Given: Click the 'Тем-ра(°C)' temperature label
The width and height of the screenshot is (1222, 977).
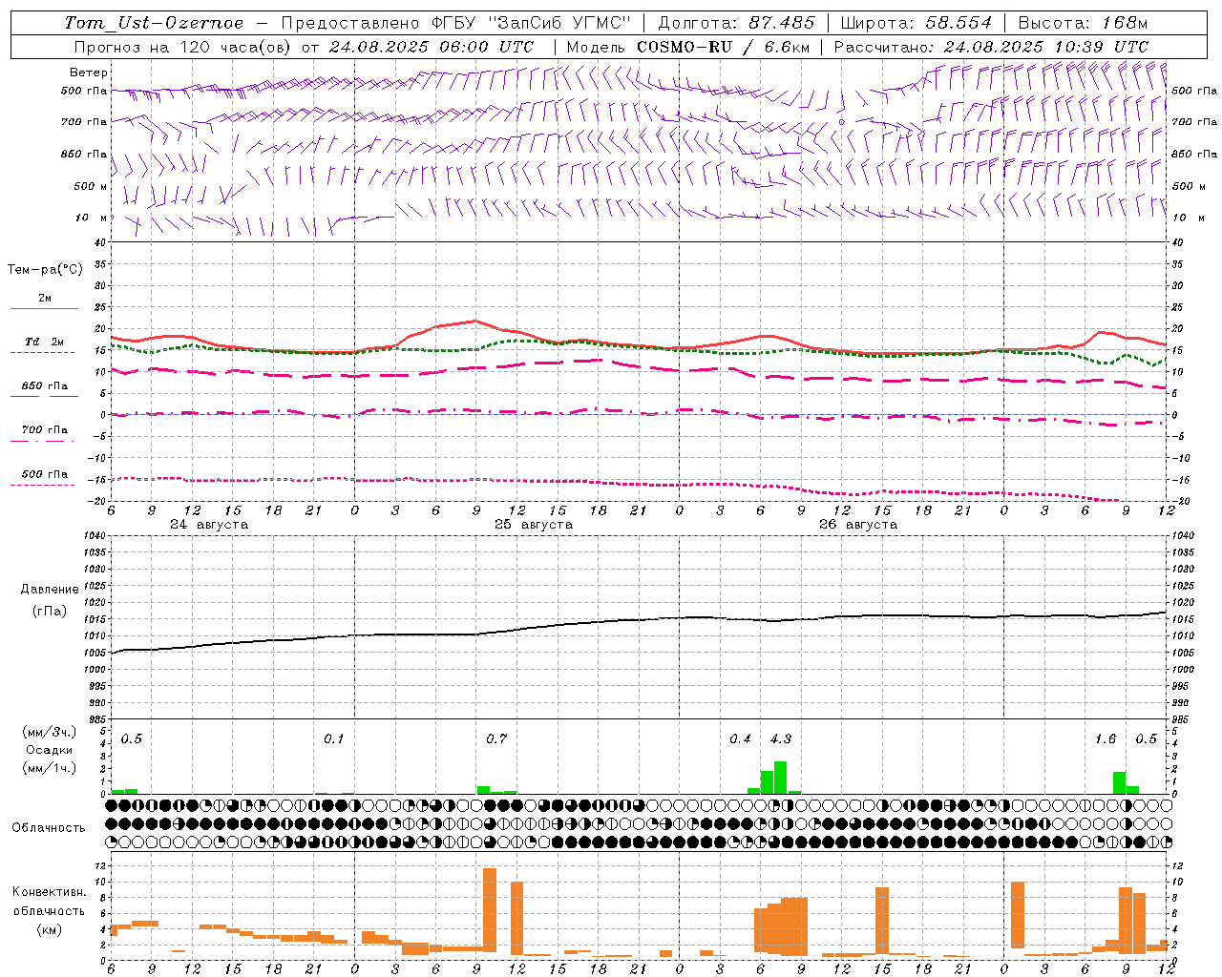Looking at the screenshot, I should [x=45, y=270].
